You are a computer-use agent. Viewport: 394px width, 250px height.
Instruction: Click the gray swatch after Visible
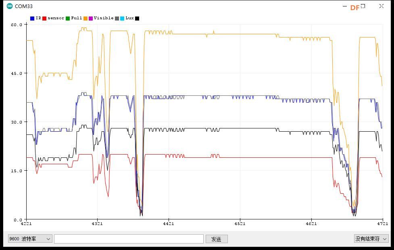[x=117, y=18]
